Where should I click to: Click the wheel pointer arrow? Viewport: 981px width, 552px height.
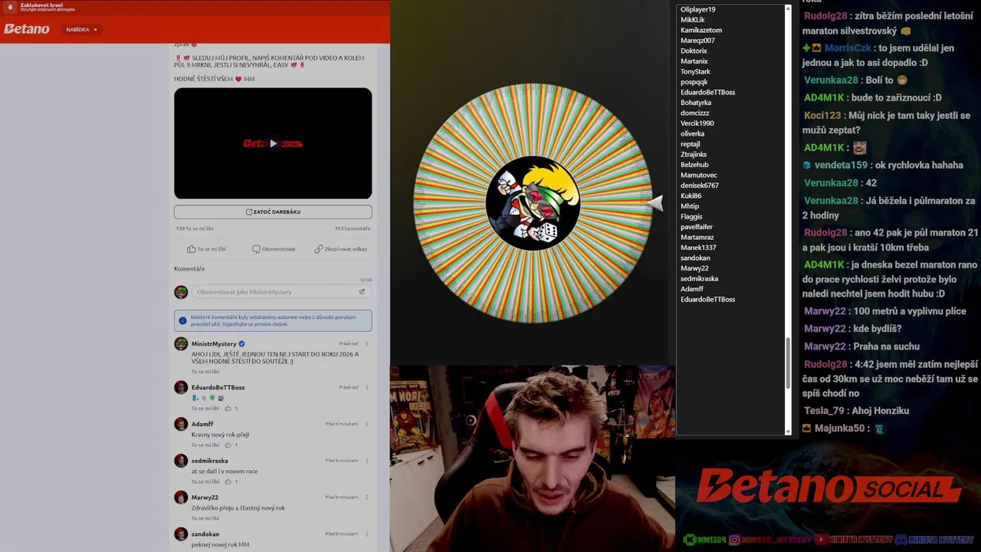(x=655, y=202)
